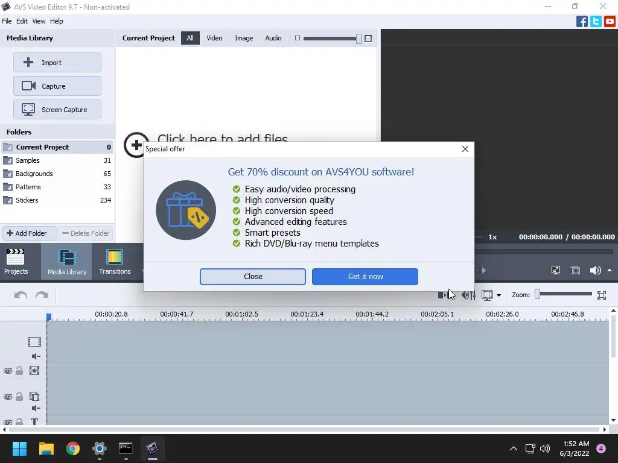618x463 pixels.
Task: Open the Edit menu
Action: (x=22, y=21)
